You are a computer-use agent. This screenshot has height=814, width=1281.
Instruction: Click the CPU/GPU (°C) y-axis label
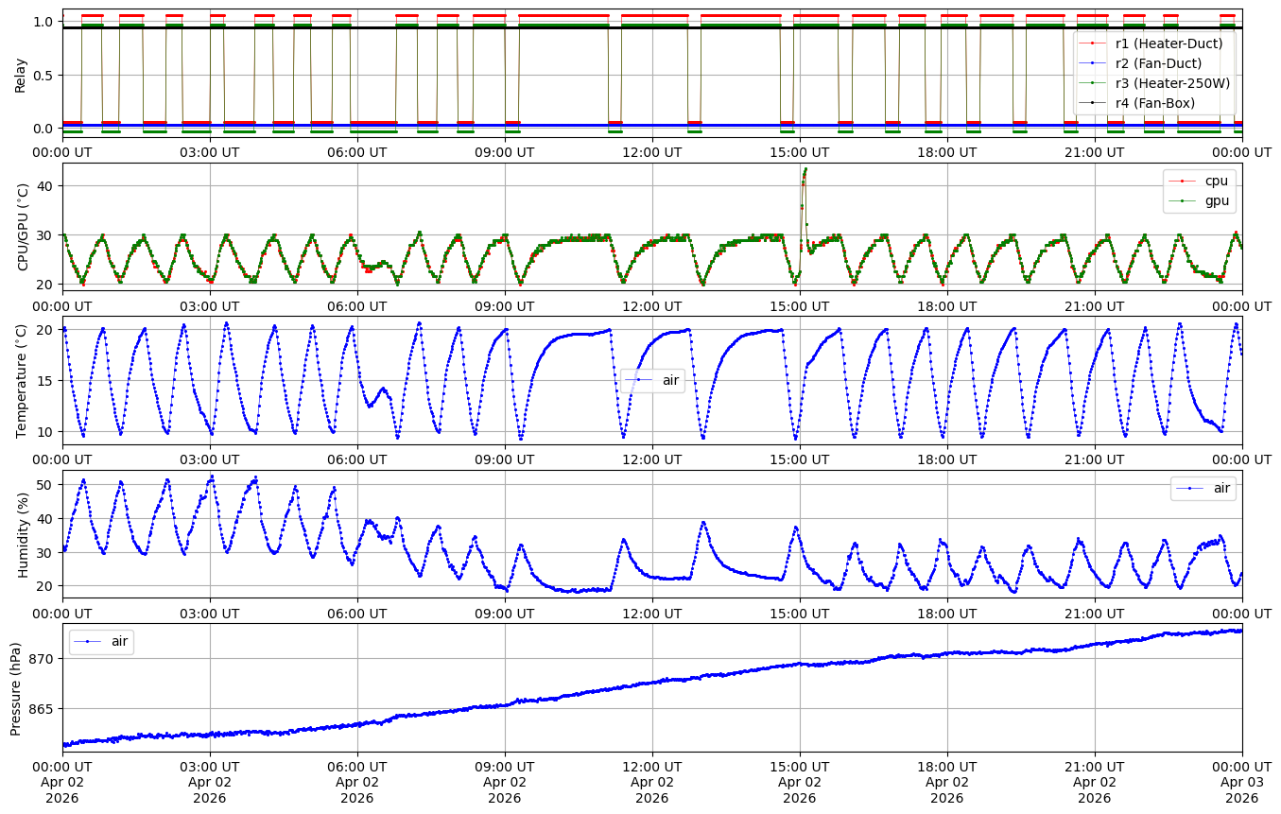point(24,227)
